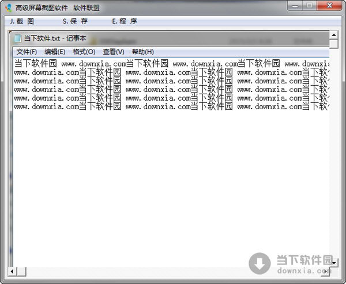This screenshot has width=346, height=284.
Task: Open the J. 截图 menu
Action: coord(22,21)
